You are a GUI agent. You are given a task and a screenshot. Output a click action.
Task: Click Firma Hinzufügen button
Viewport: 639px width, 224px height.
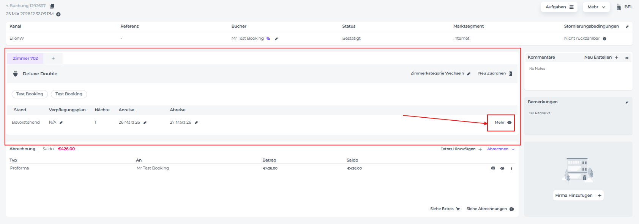578,195
